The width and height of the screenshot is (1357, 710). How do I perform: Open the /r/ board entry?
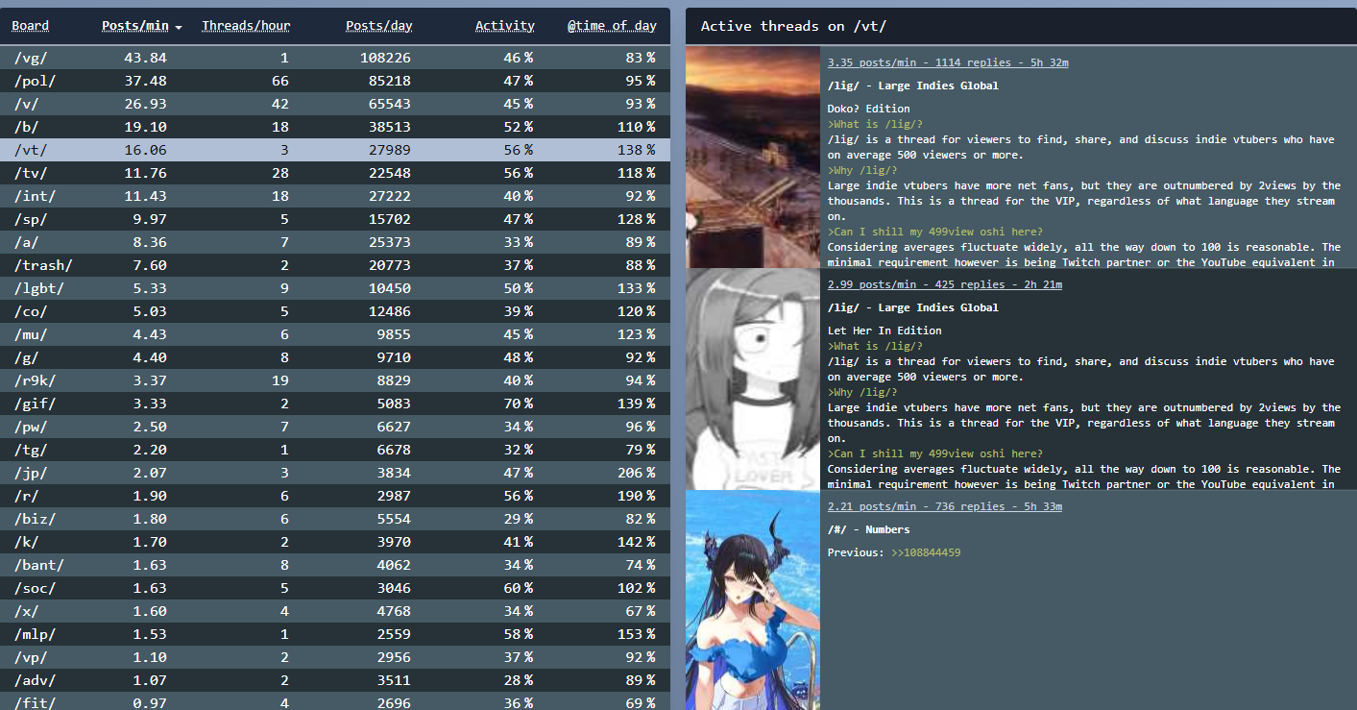pyautogui.click(x=335, y=496)
